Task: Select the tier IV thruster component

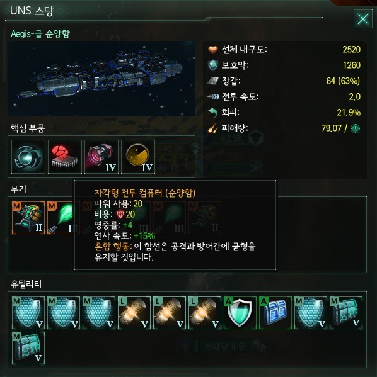Action: 101,157
